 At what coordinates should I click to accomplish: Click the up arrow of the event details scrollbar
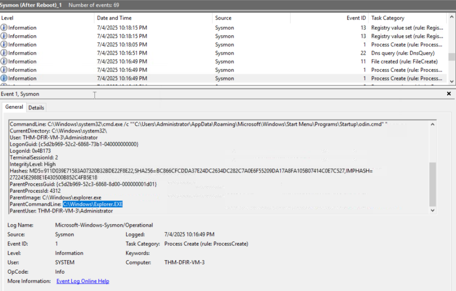pyautogui.click(x=433, y=124)
